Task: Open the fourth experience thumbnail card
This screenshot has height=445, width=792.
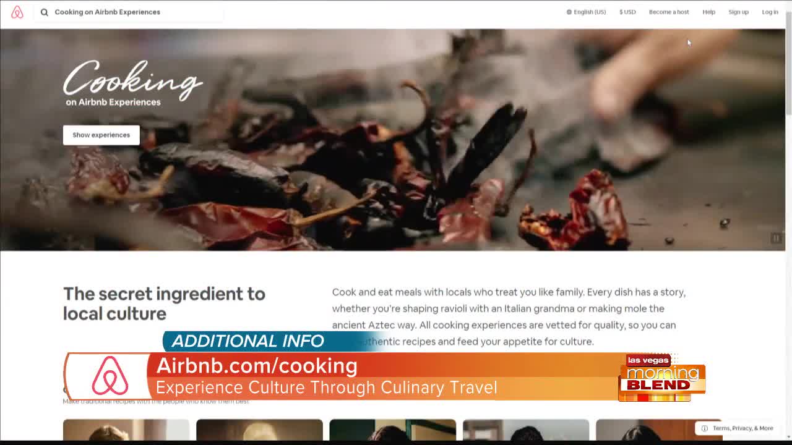Action: [x=526, y=430]
